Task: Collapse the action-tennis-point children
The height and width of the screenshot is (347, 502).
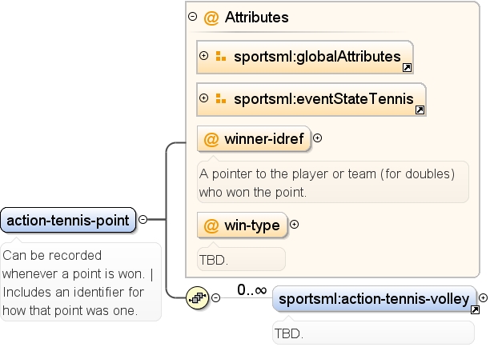Action: 143,219
